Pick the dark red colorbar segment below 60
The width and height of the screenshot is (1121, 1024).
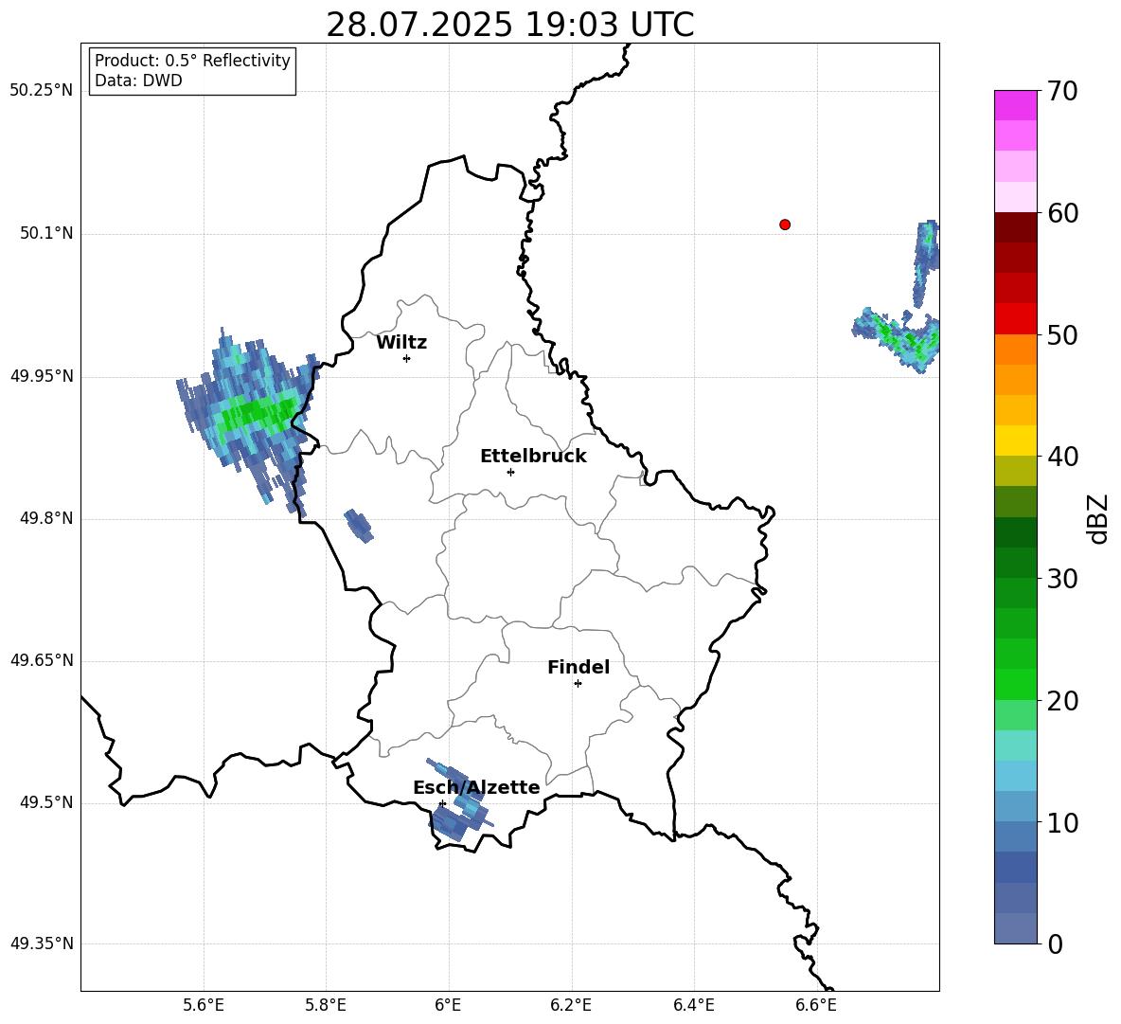click(x=1015, y=227)
